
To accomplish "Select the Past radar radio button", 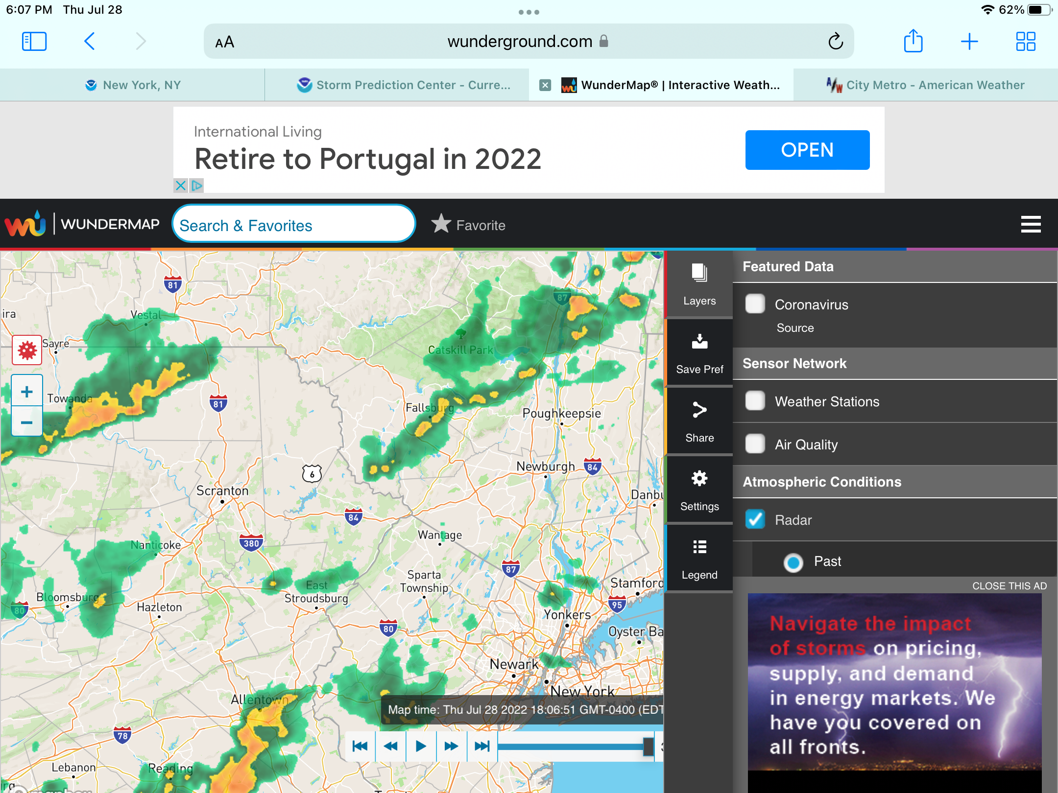I will pos(793,562).
